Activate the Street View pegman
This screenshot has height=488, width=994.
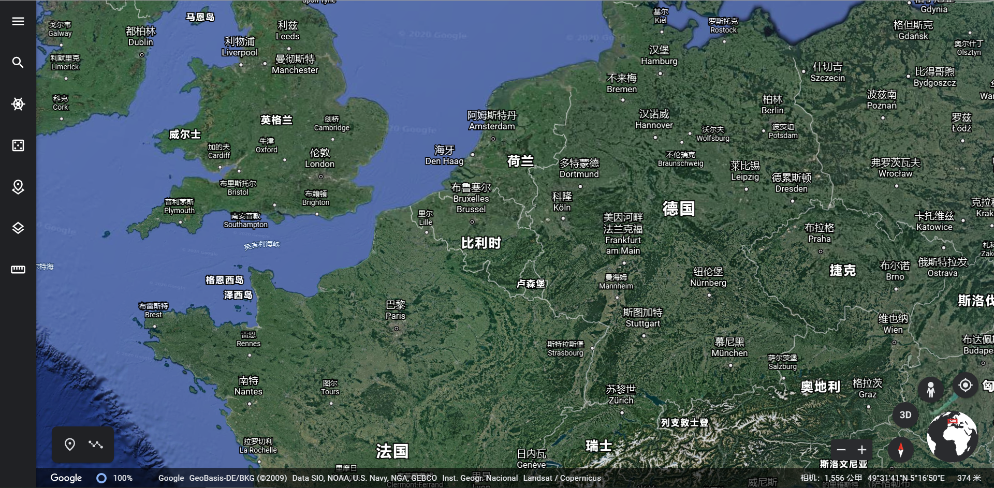930,389
